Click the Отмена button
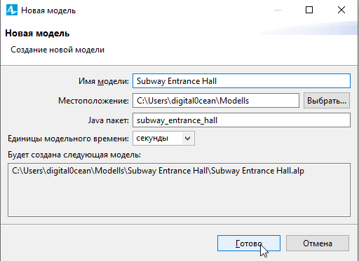This screenshot has height=261, width=359. (x=318, y=244)
